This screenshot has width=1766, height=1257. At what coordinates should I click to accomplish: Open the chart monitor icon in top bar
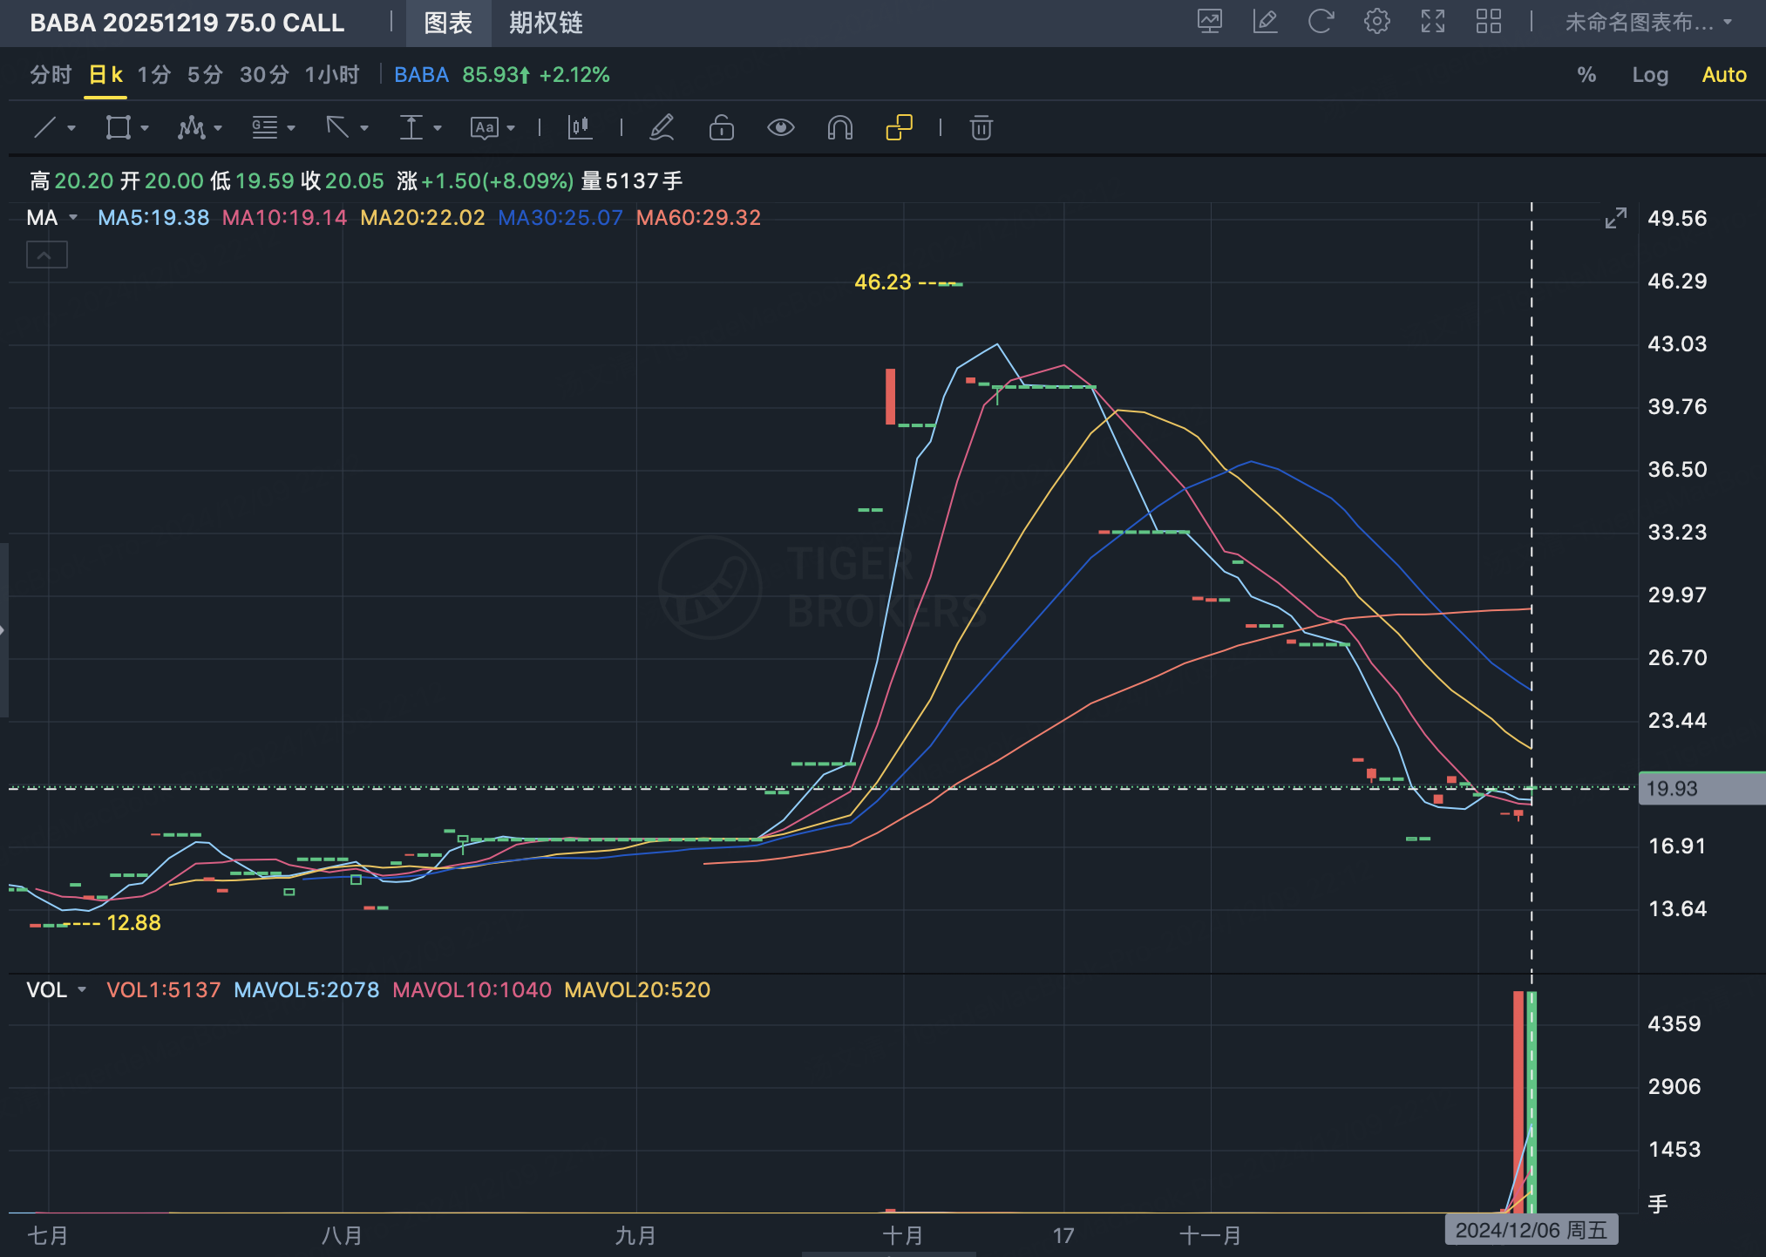1210,22
